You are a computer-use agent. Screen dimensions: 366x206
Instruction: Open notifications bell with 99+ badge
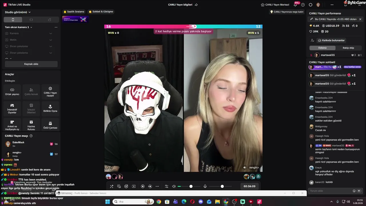(x=295, y=5)
